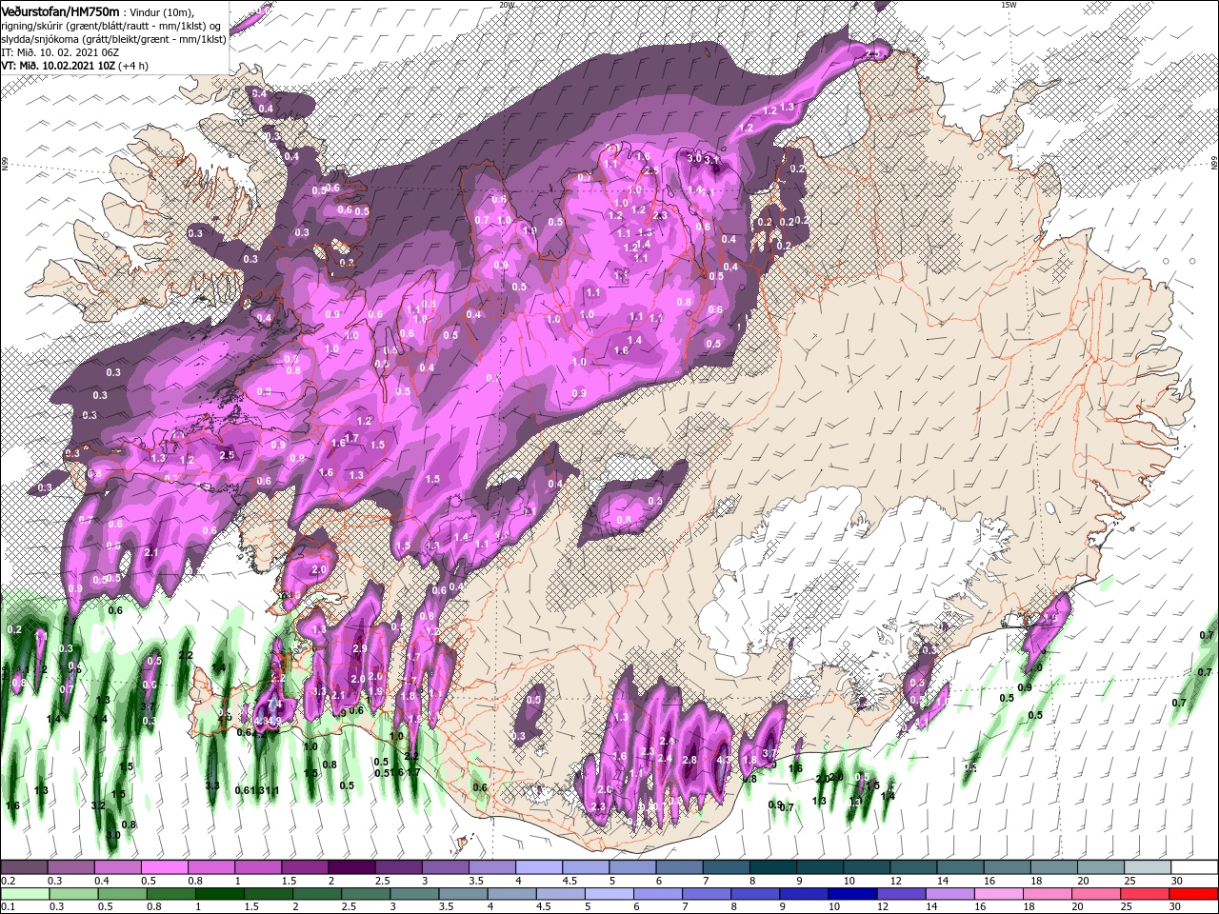This screenshot has width=1219, height=914.
Task: Click the 7.4 precipitation value on the map
Action: (275, 704)
